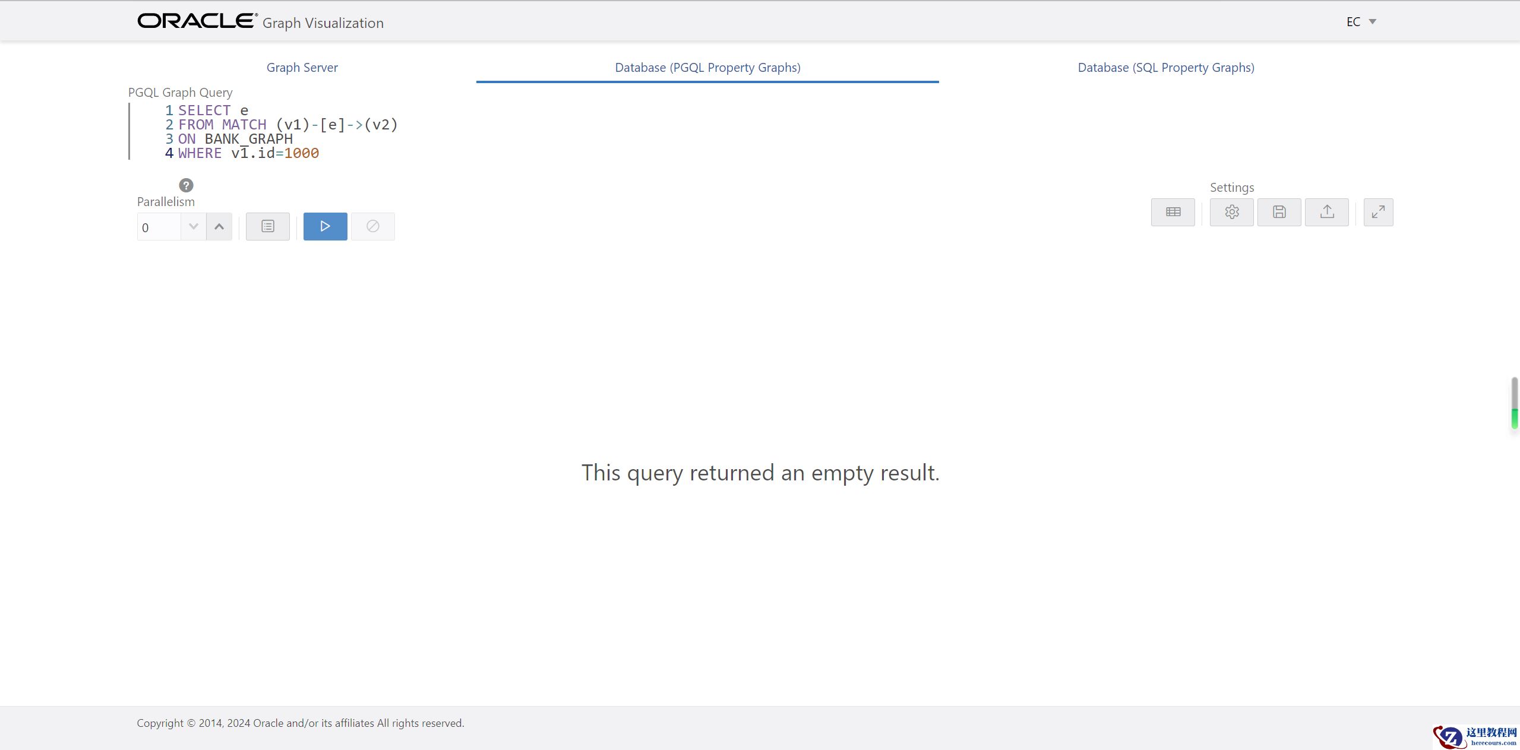This screenshot has height=750, width=1520.
Task: Click the cancel query icon
Action: [372, 226]
